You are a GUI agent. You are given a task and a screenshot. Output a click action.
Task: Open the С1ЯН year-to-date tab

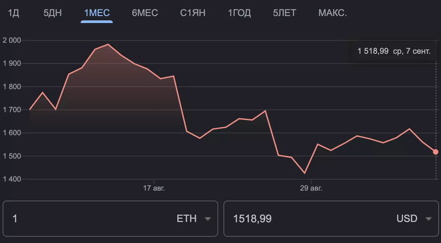tap(193, 13)
